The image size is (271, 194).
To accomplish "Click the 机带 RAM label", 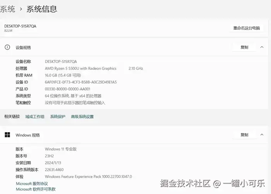I will (24, 75).
